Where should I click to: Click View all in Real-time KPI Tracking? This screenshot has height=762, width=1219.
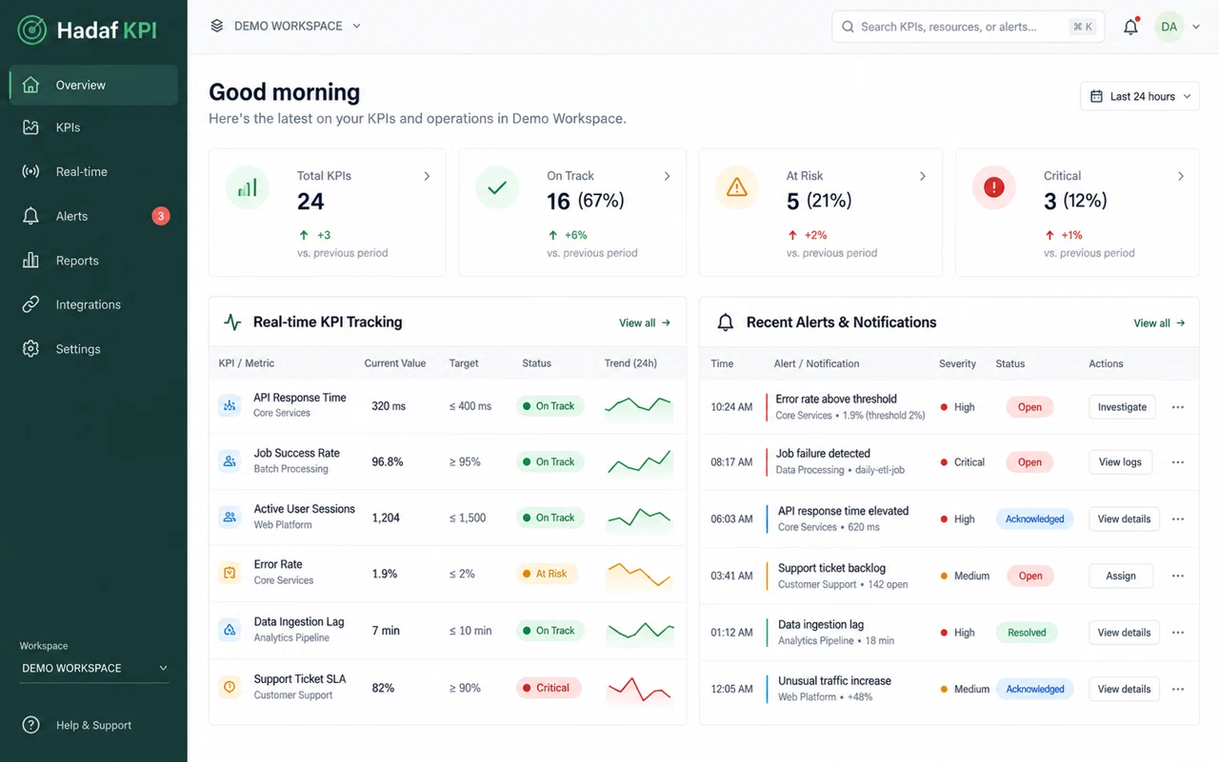[645, 323]
